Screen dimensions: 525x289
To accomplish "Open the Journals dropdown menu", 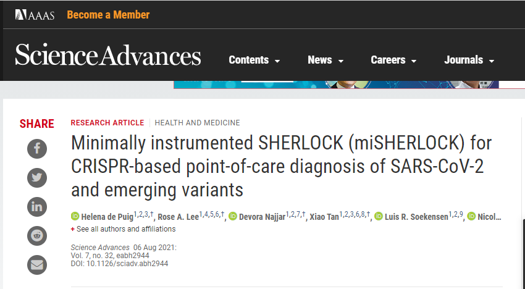I will click(x=469, y=60).
